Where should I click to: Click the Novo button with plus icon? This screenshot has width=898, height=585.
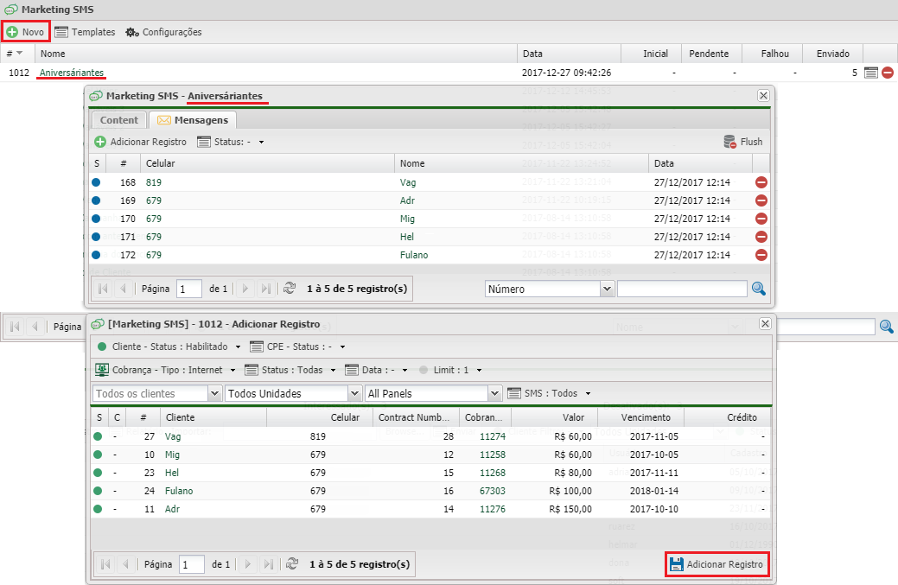click(x=26, y=32)
